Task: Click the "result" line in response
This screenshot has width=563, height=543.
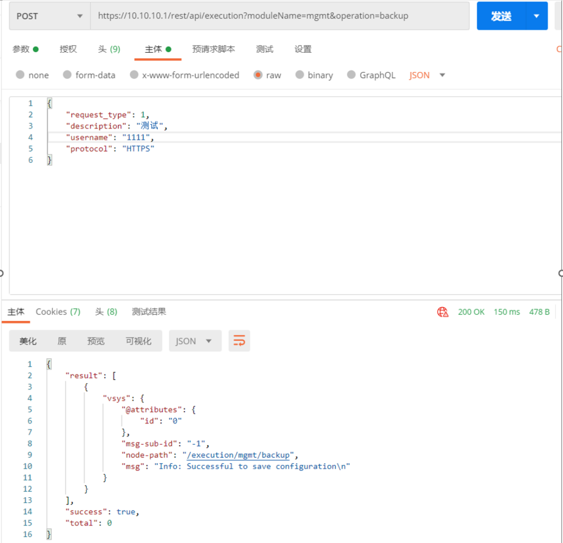Action: [91, 376]
